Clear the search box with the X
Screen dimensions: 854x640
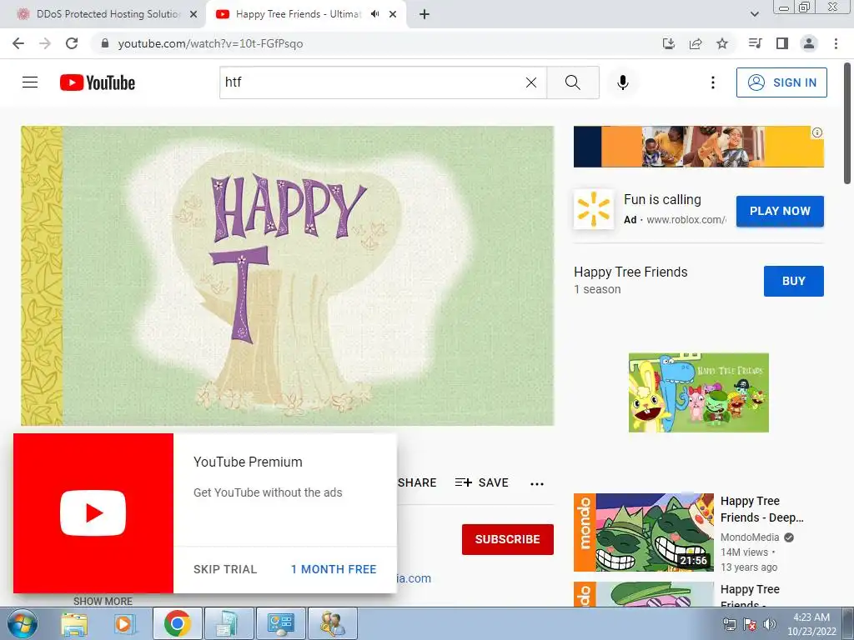(531, 82)
